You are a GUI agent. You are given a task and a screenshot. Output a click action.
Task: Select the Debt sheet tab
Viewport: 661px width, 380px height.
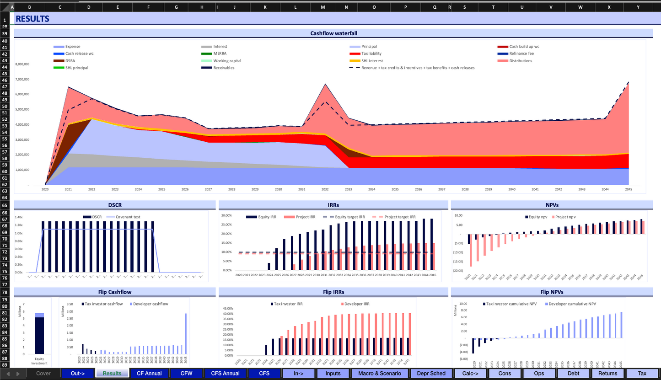click(573, 373)
